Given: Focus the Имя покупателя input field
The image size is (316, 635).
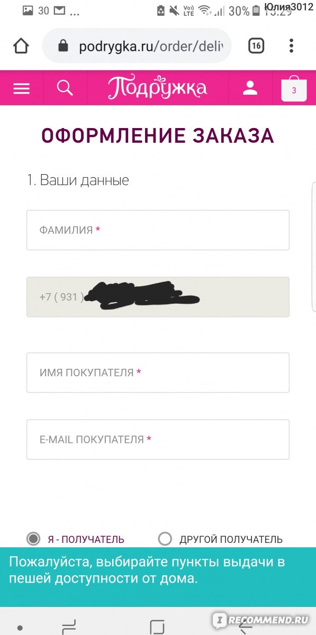Looking at the screenshot, I should tap(158, 373).
